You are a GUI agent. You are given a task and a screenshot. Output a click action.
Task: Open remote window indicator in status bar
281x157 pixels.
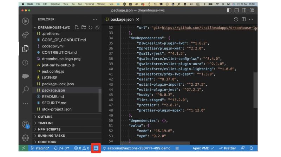[x=24, y=148]
